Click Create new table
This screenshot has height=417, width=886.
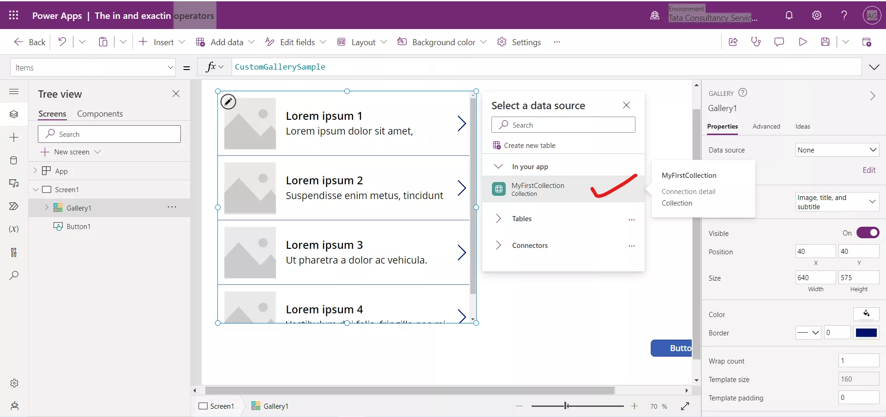[x=530, y=145]
